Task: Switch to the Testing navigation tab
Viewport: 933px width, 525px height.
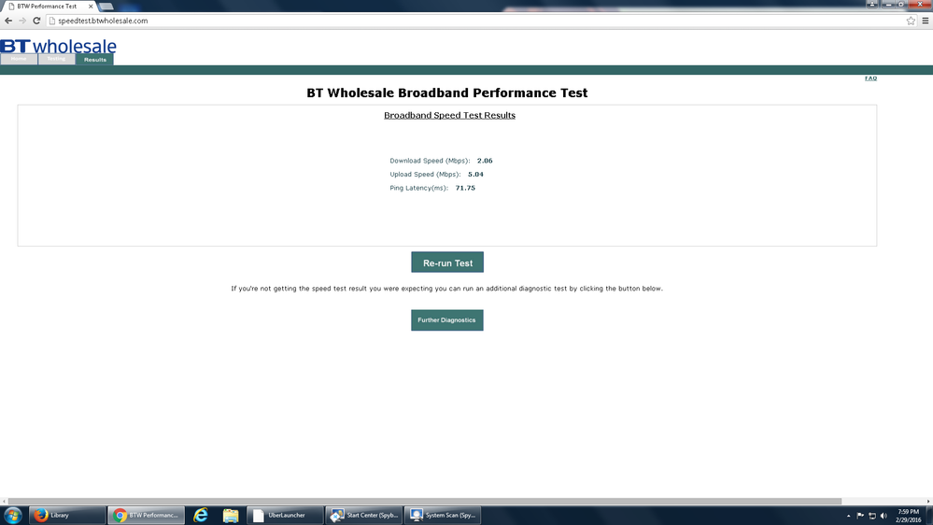Action: tap(57, 59)
